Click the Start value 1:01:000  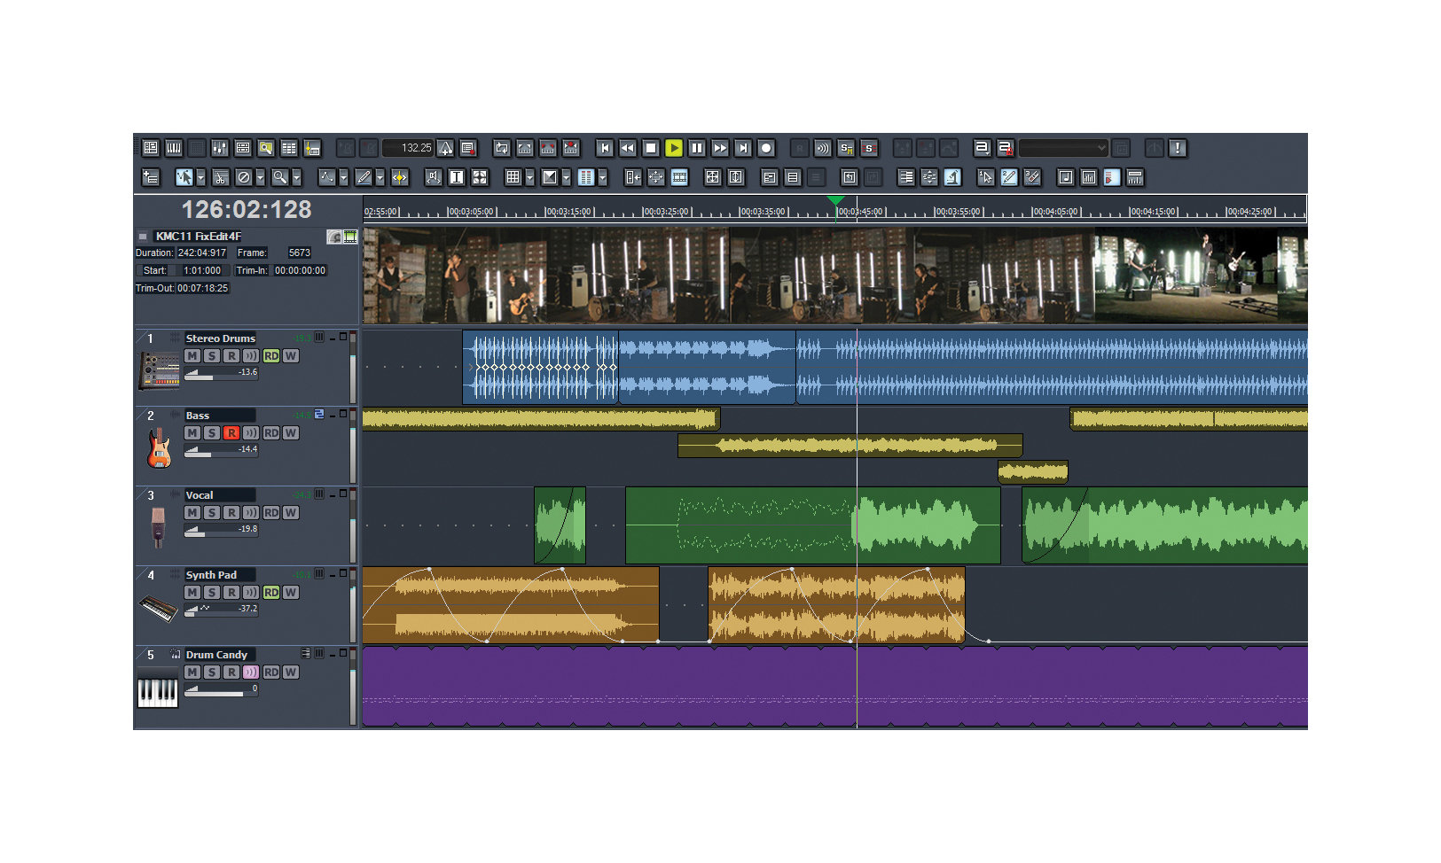point(202,270)
